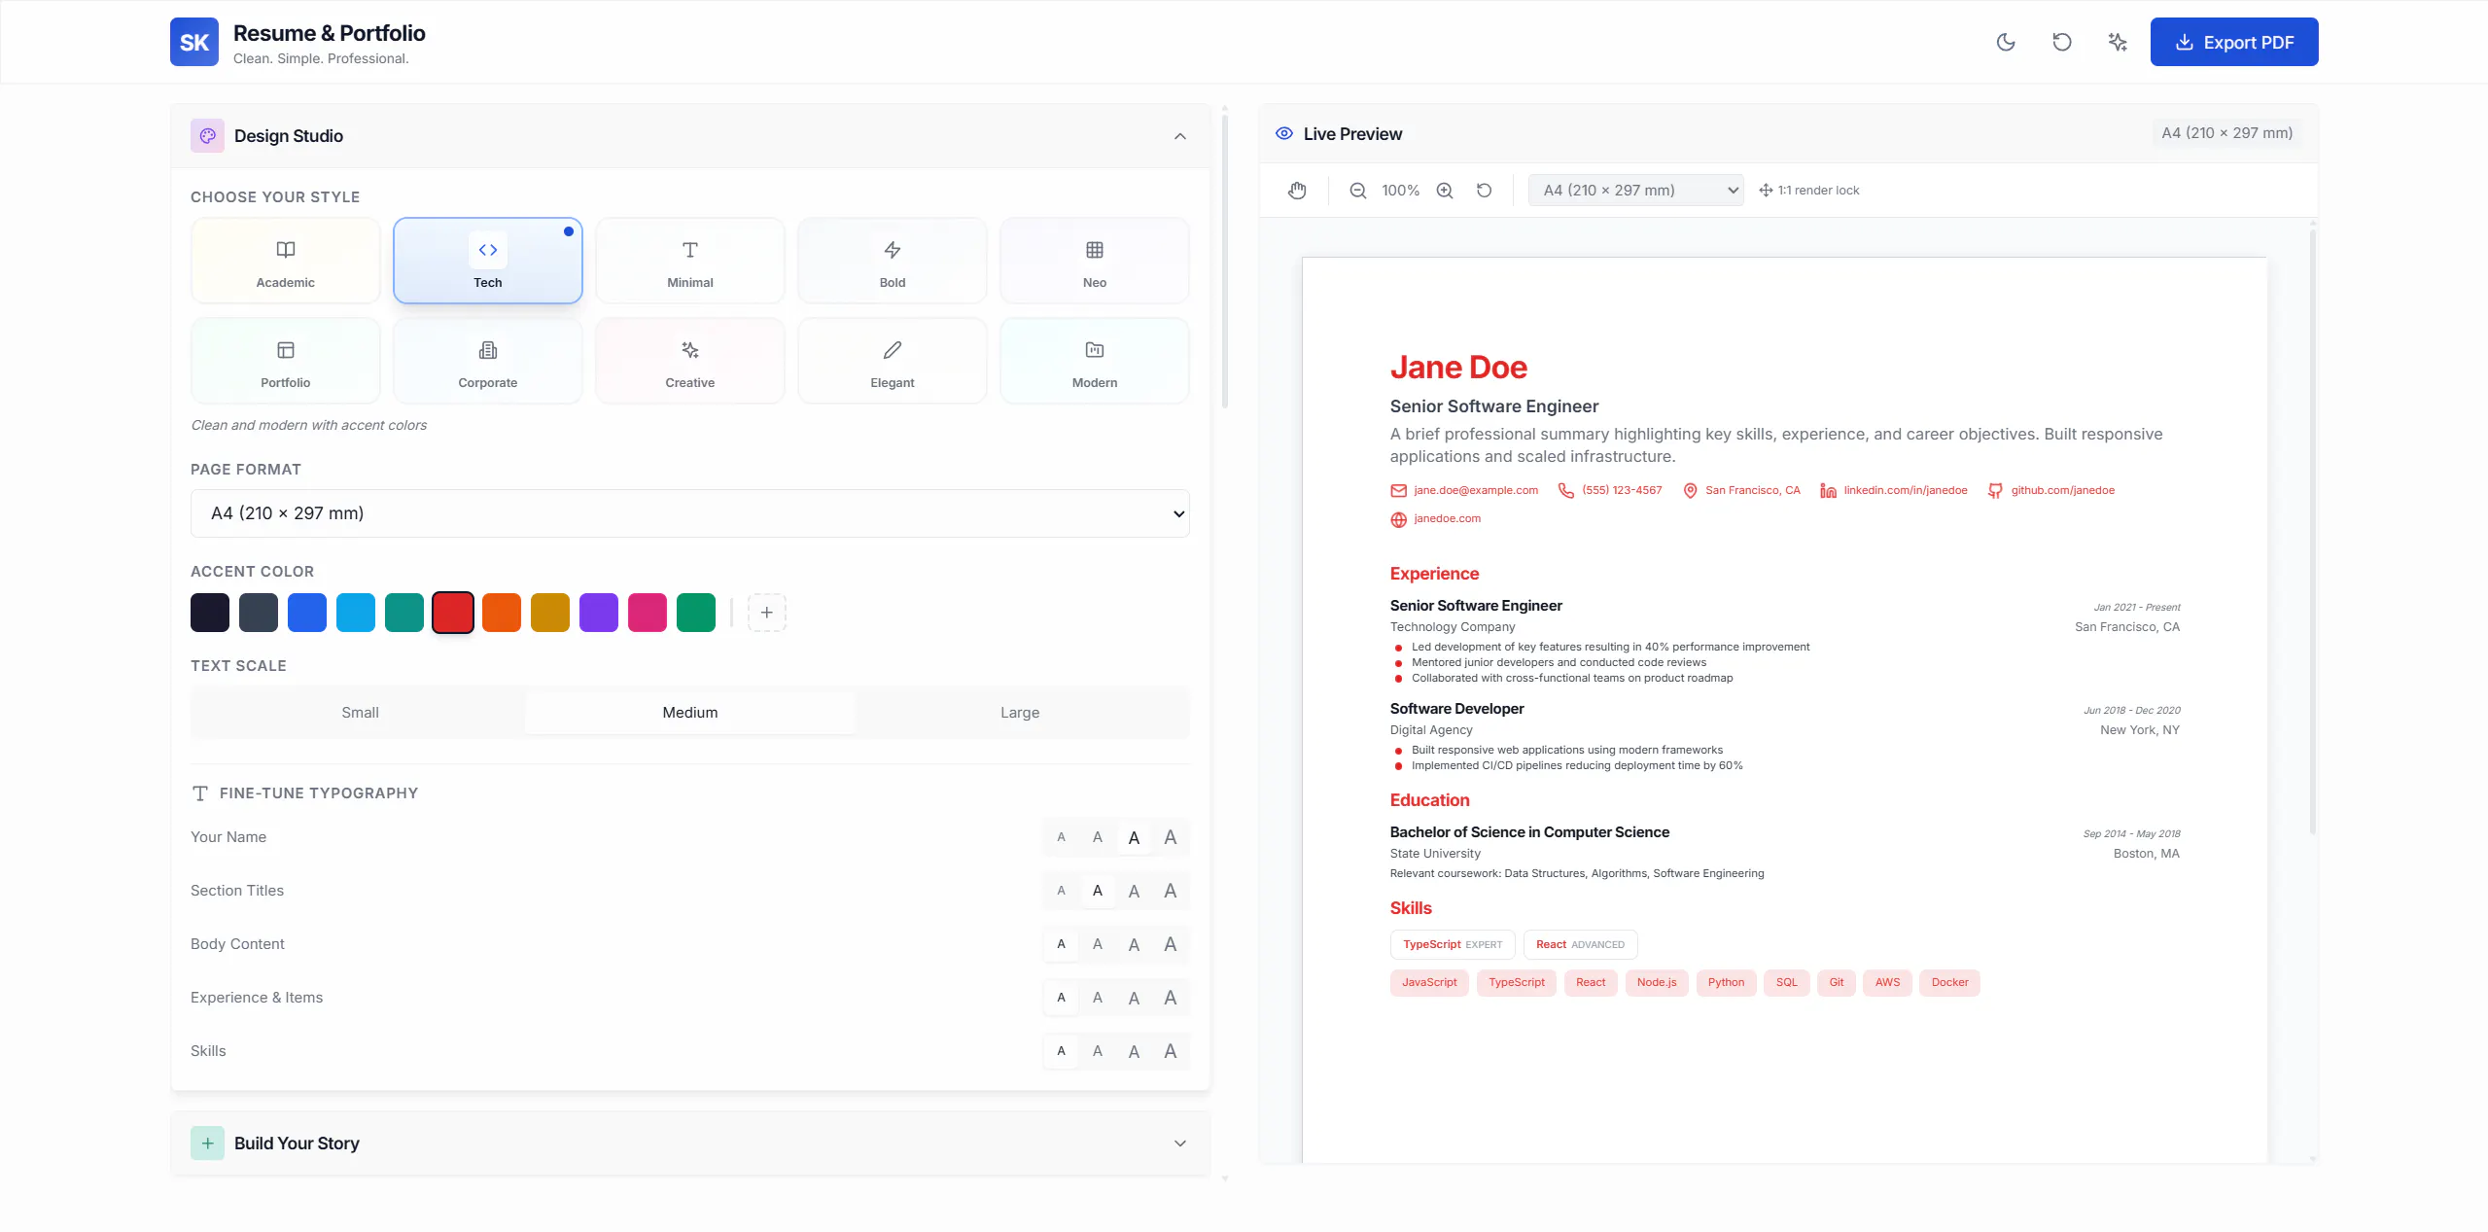Viewport: 2488px width, 1232px height.
Task: Pick the red accent color
Action: point(452,613)
